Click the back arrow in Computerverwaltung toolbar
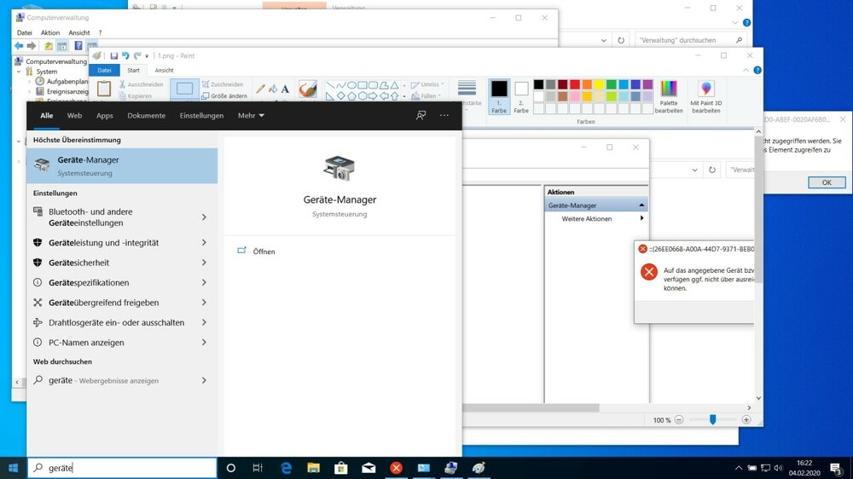The image size is (853, 479). [19, 46]
